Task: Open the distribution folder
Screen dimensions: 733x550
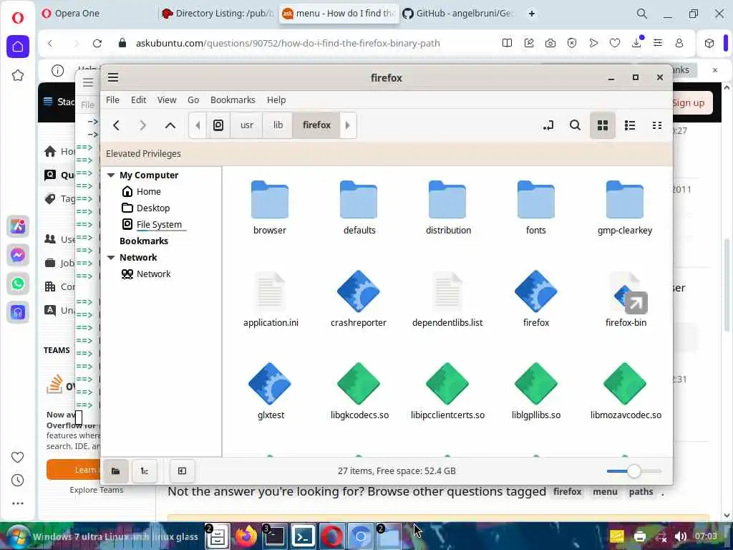Action: (448, 207)
